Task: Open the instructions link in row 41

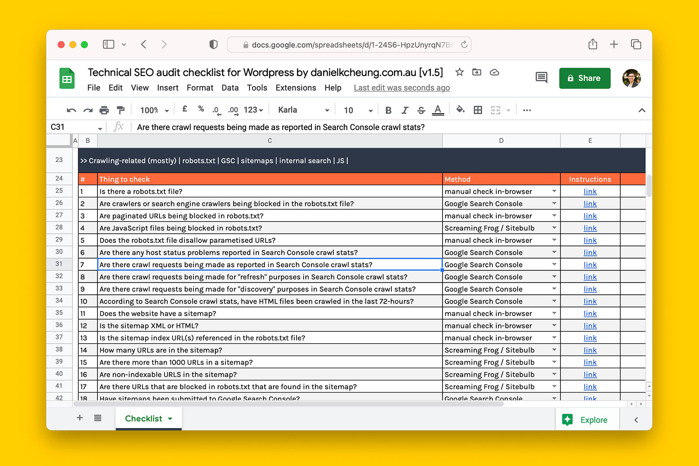Action: click(x=590, y=387)
